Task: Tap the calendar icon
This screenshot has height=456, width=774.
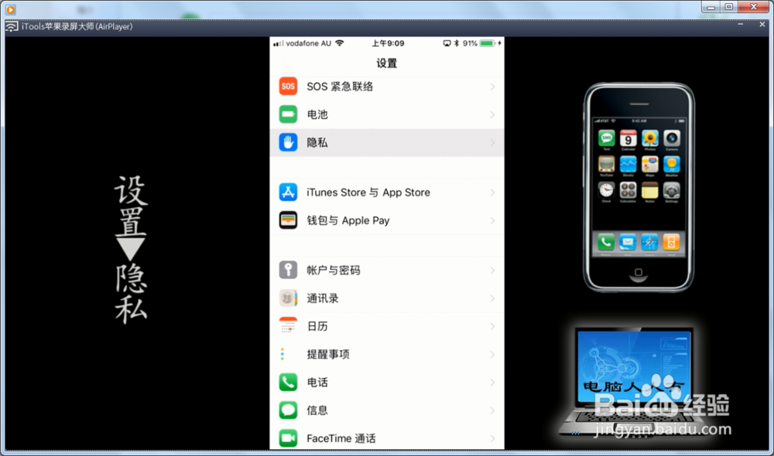Action: 288,326
